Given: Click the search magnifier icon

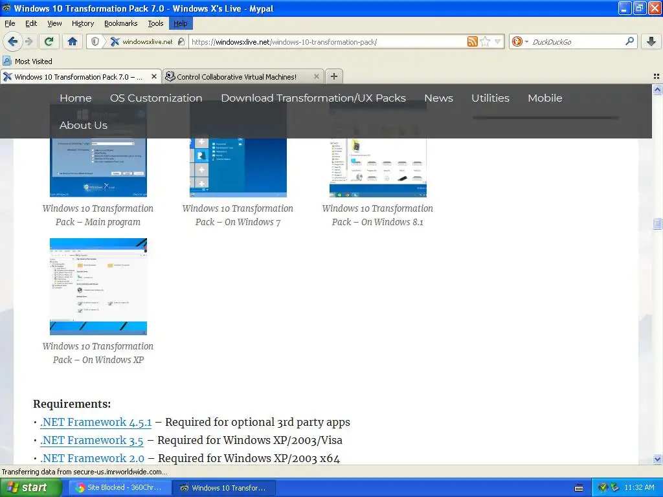Looking at the screenshot, I should coord(629,41).
